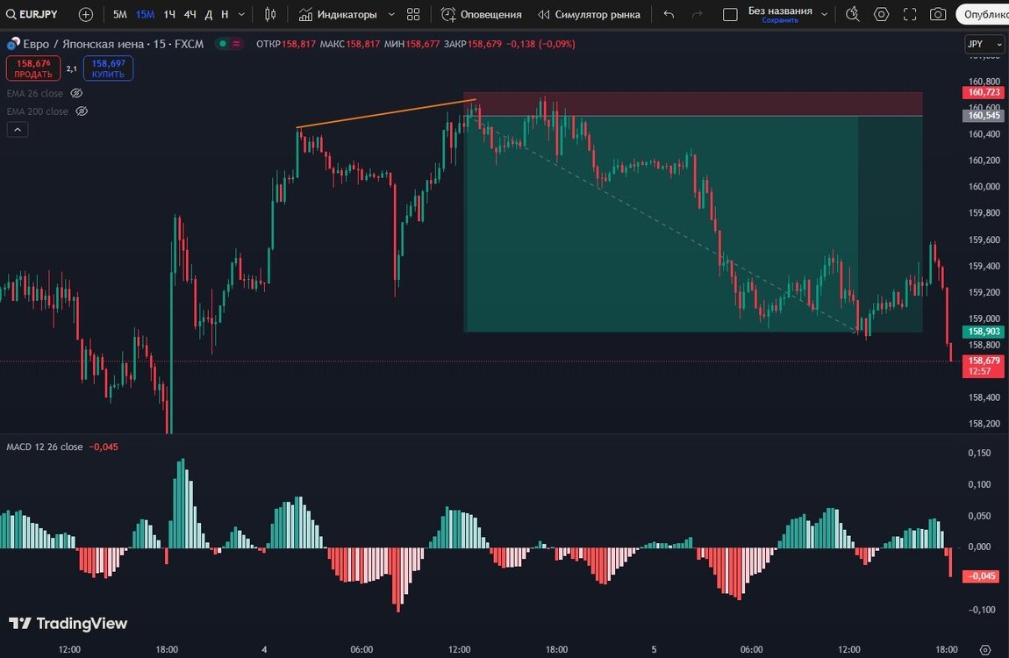Open the candlestick chart type menu
Image resolution: width=1009 pixels, height=658 pixels.
(270, 14)
